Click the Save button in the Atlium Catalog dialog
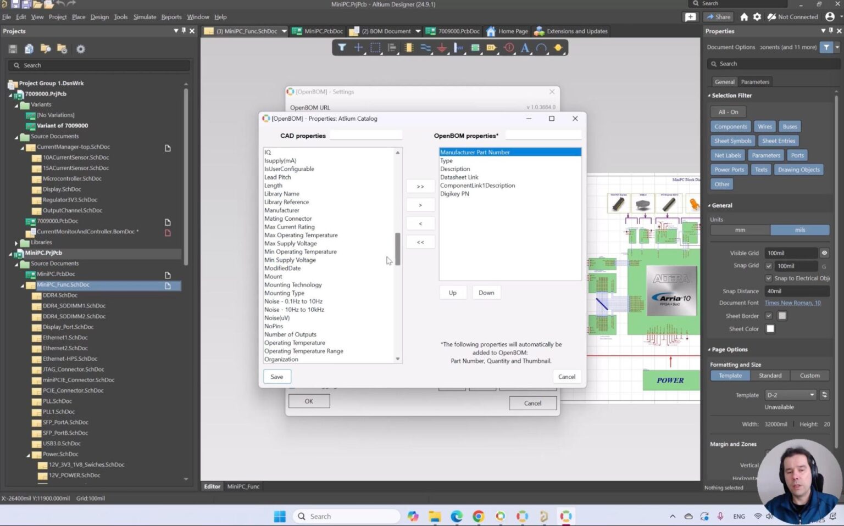The width and height of the screenshot is (844, 526). pyautogui.click(x=276, y=376)
